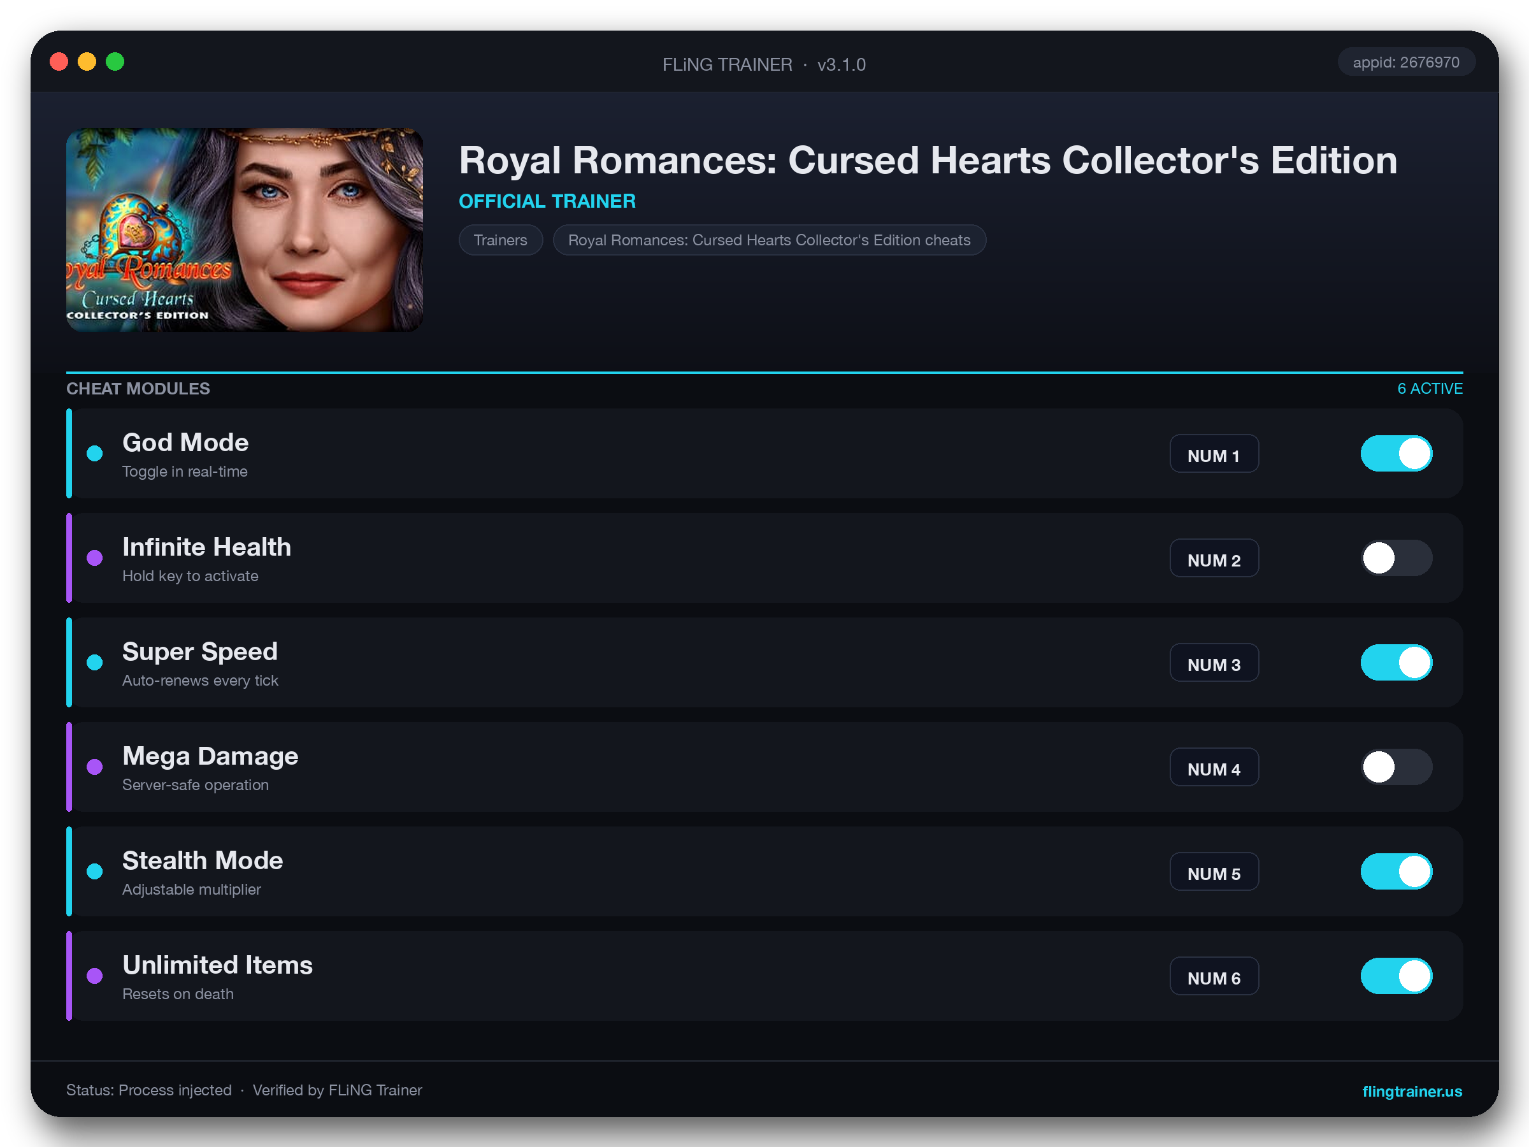1529x1147 pixels.
Task: Click the cyan status dot beside Super Speed
Action: [x=95, y=662]
